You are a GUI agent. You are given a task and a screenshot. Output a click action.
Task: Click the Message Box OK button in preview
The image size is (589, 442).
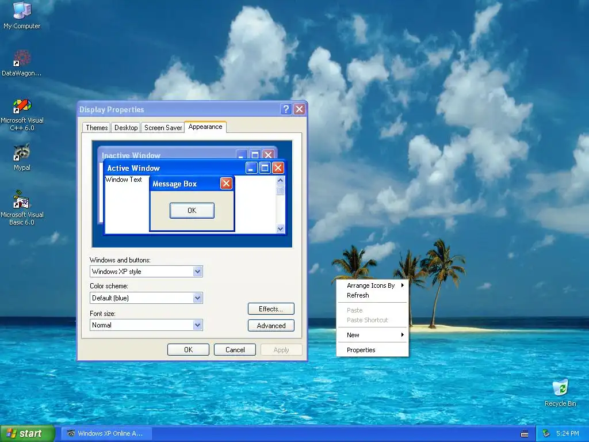pyautogui.click(x=192, y=211)
